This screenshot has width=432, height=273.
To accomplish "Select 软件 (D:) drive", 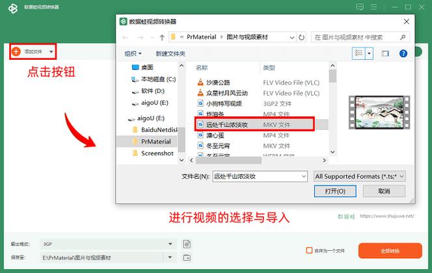I will (148, 91).
